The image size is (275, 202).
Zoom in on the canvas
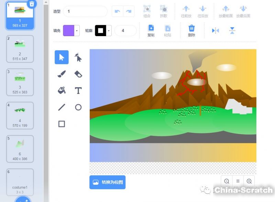click(x=249, y=181)
